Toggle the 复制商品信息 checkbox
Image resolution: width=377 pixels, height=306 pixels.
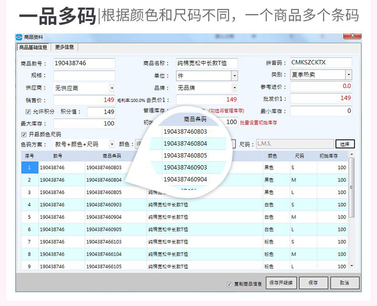(229, 284)
